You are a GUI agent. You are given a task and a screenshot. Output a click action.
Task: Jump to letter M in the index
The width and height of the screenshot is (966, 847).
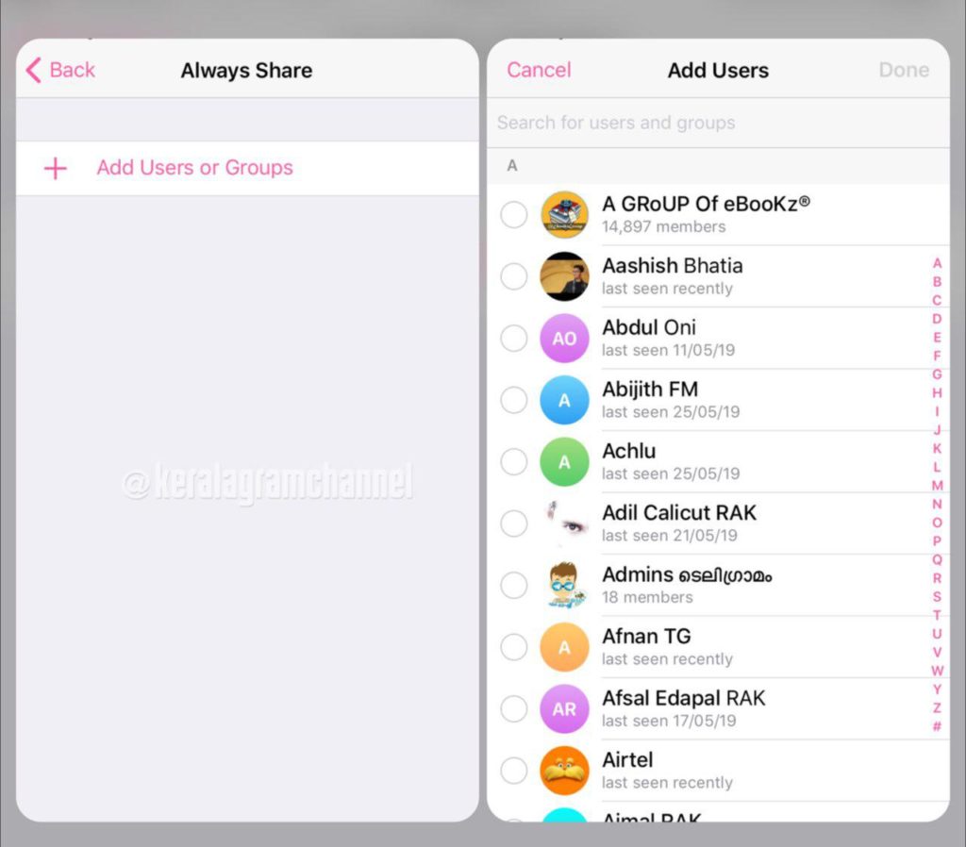coord(937,486)
